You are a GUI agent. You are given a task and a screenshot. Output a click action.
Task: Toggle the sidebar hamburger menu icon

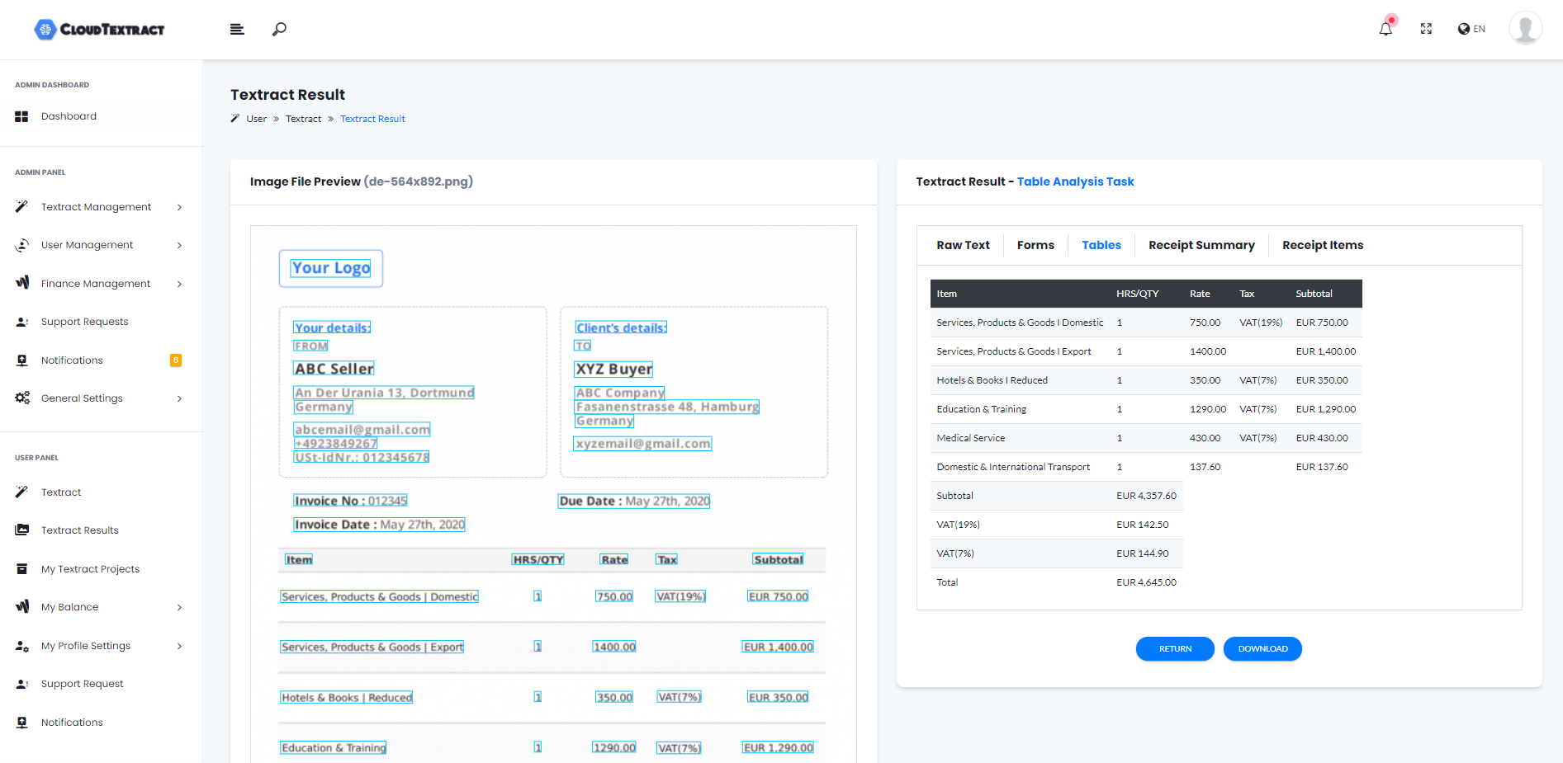point(237,30)
